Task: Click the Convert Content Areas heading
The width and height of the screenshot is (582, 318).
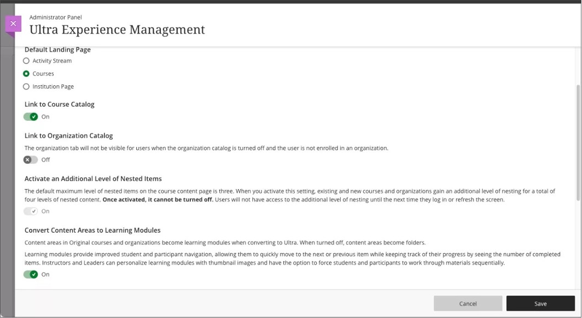Action: 92,230
